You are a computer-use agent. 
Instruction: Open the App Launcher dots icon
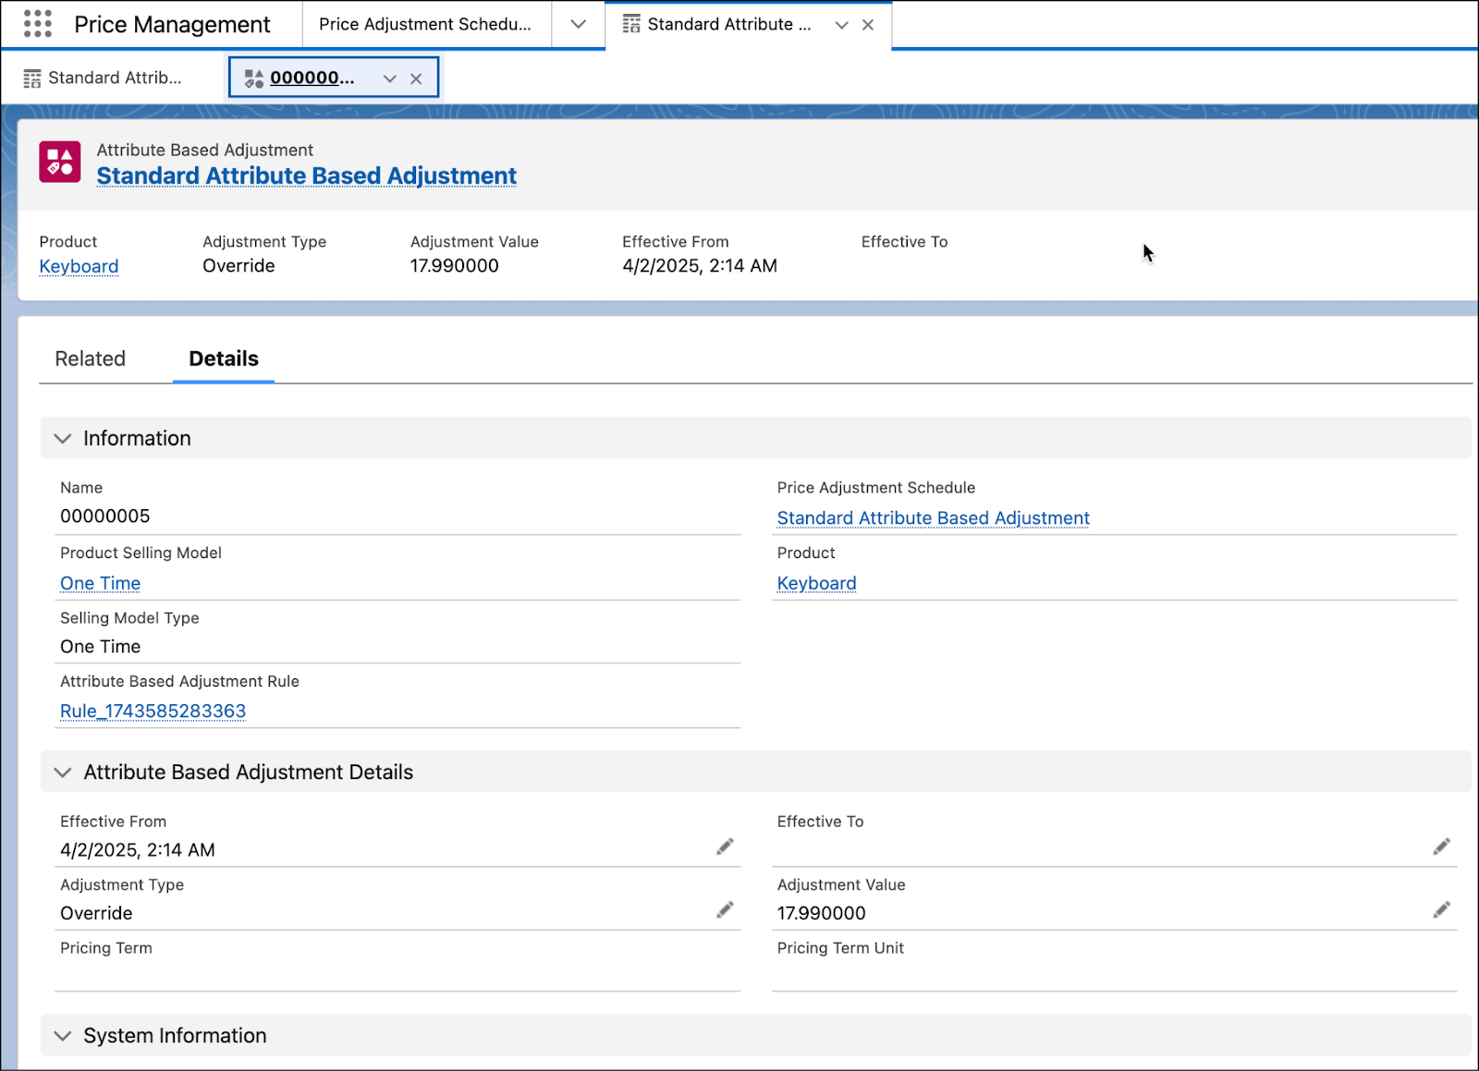(38, 24)
